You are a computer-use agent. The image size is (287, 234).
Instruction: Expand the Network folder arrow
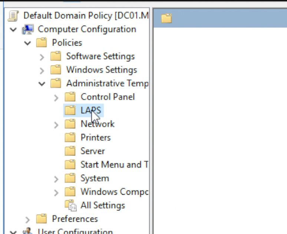pos(56,124)
